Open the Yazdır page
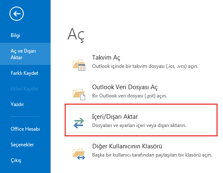Viewport: 223px width, 173px height. pos(17,104)
